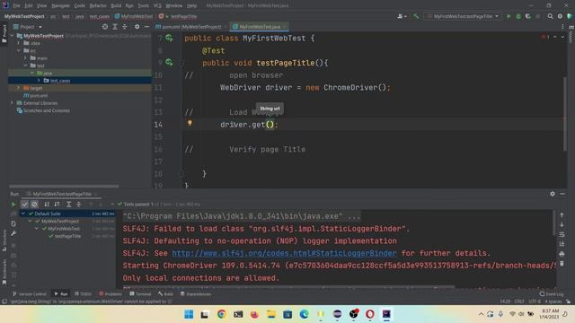Click the TODO tool window button

coord(84,293)
